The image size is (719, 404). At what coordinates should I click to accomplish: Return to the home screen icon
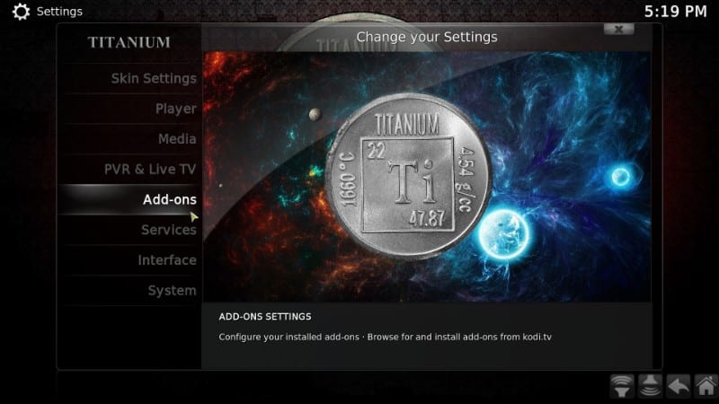coord(706,386)
